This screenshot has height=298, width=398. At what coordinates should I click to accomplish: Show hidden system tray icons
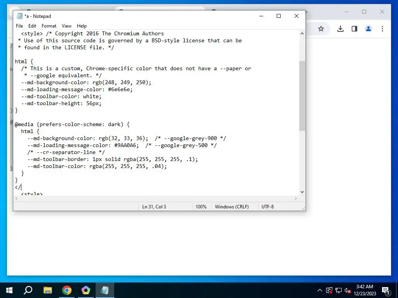pyautogui.click(x=320, y=290)
